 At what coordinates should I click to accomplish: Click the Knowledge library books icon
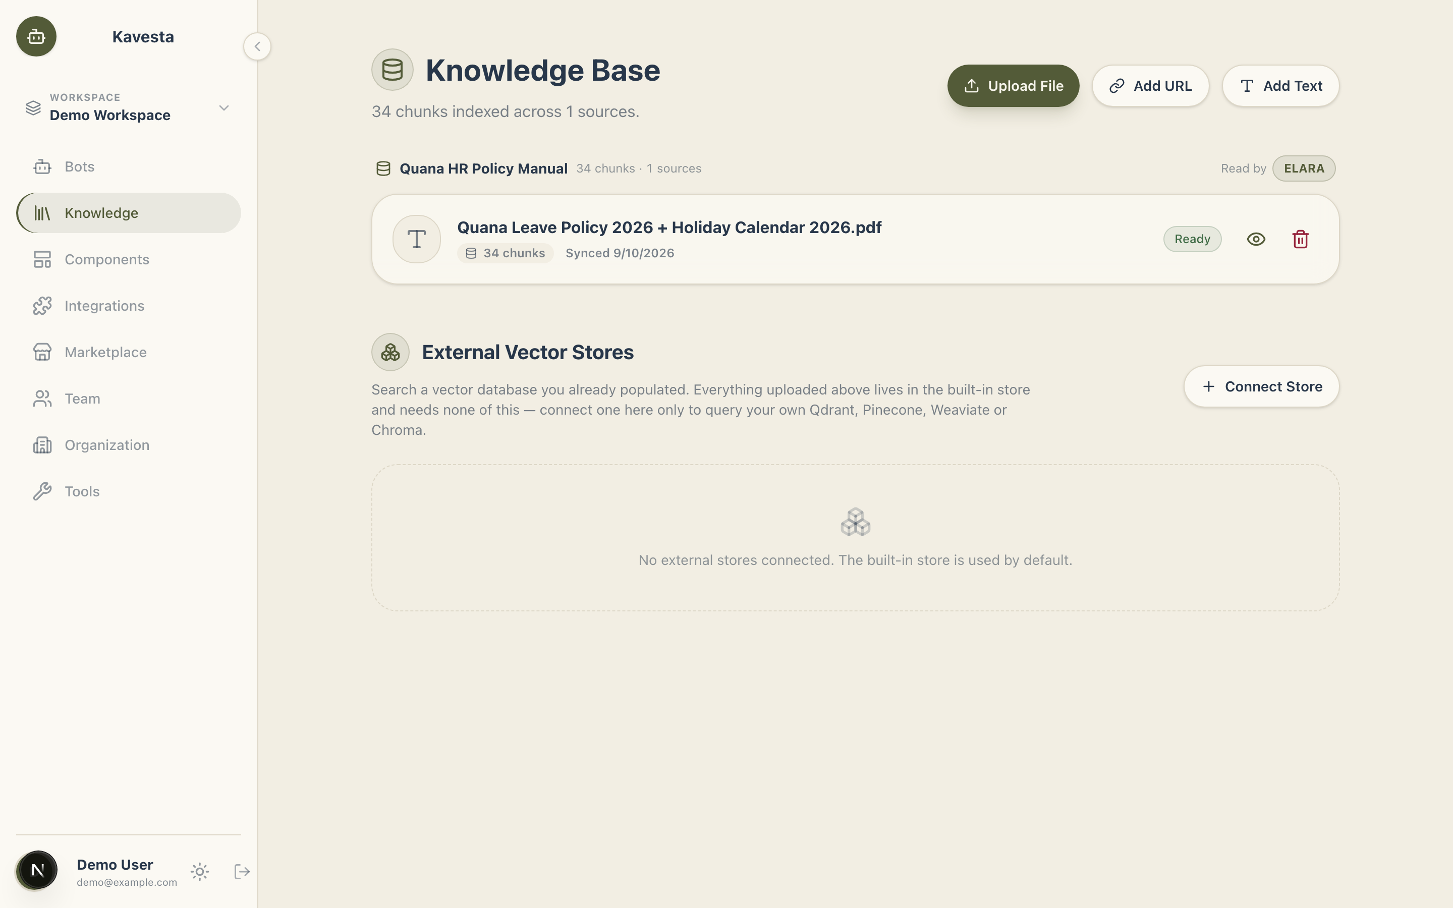[x=42, y=212]
